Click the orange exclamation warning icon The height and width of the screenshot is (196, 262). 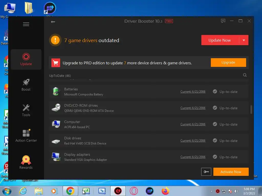tap(55, 40)
